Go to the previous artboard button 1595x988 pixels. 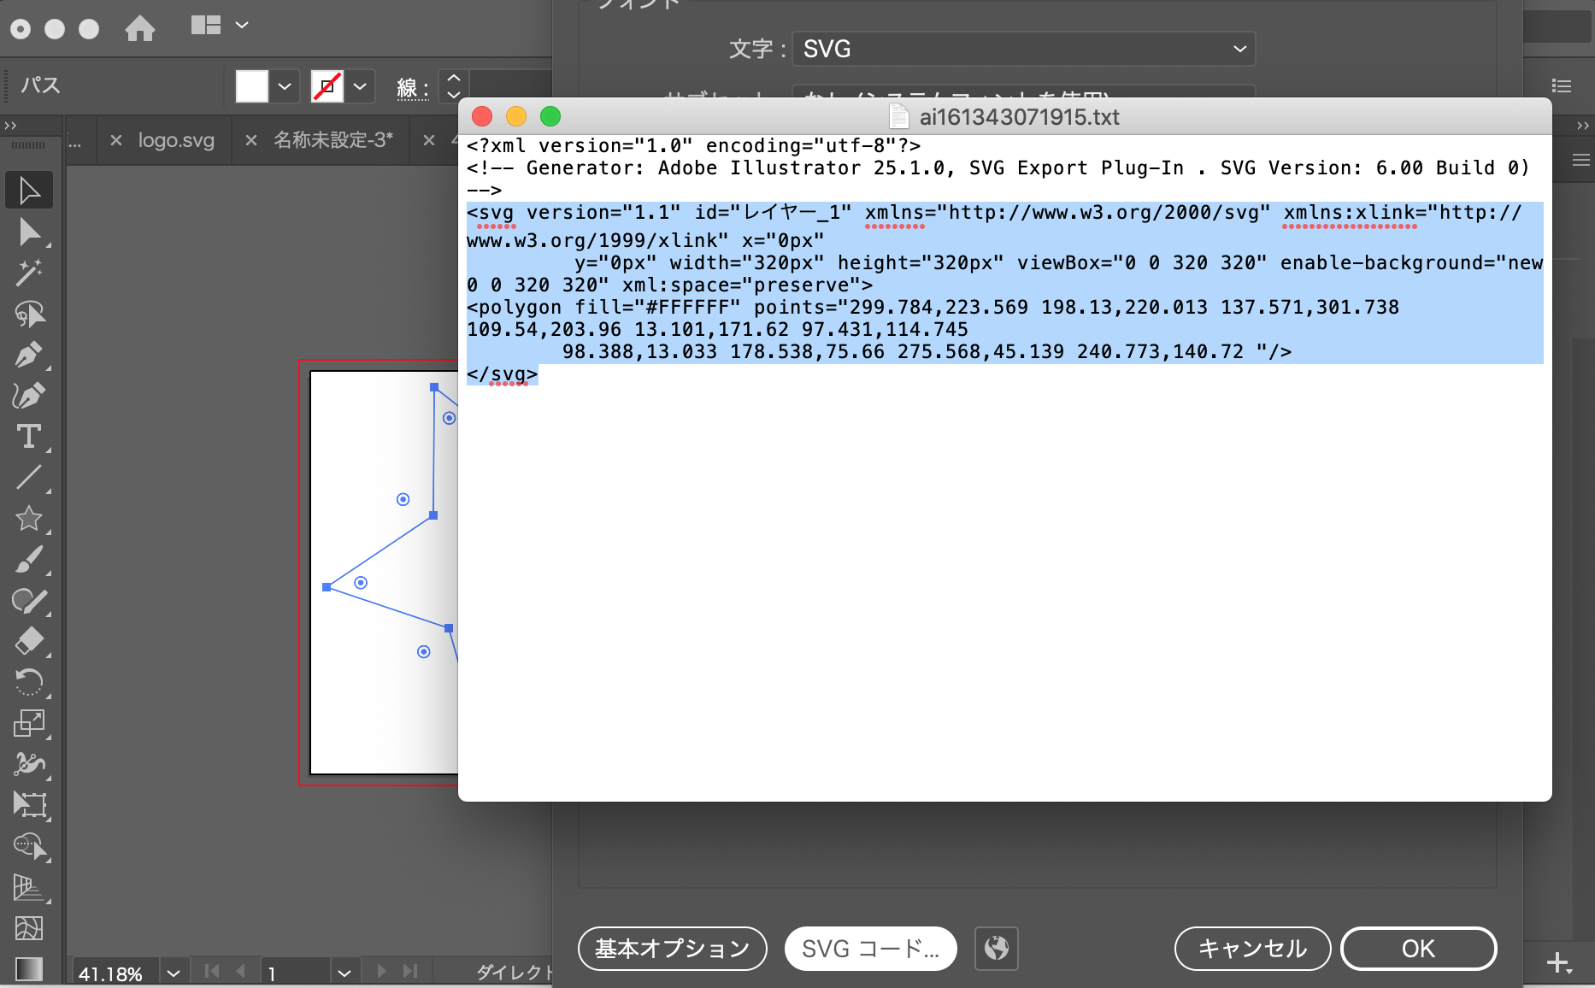click(x=241, y=971)
